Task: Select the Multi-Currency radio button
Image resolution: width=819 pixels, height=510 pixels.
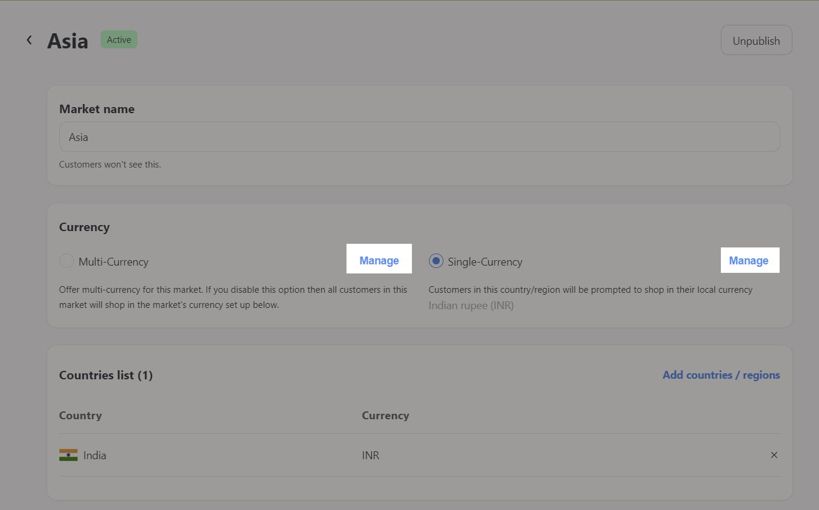Action: (x=66, y=261)
